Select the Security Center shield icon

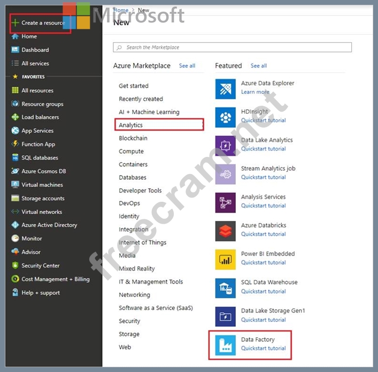coord(15,265)
